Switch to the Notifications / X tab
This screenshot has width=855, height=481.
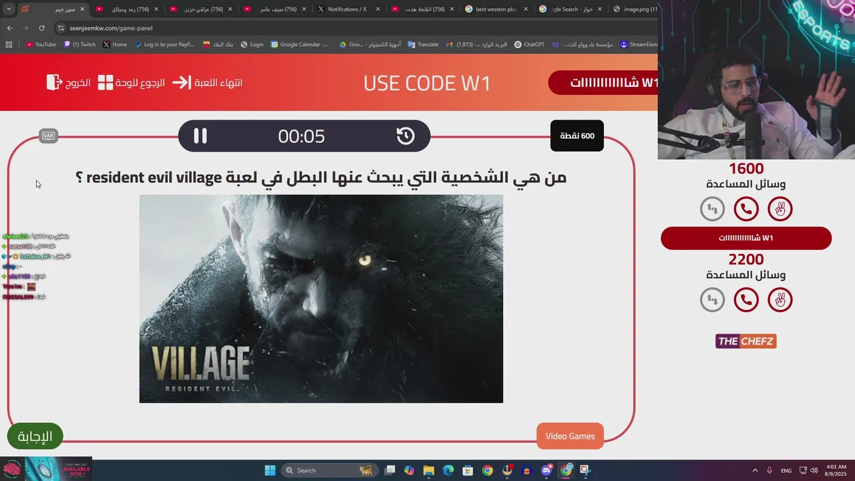pyautogui.click(x=348, y=9)
